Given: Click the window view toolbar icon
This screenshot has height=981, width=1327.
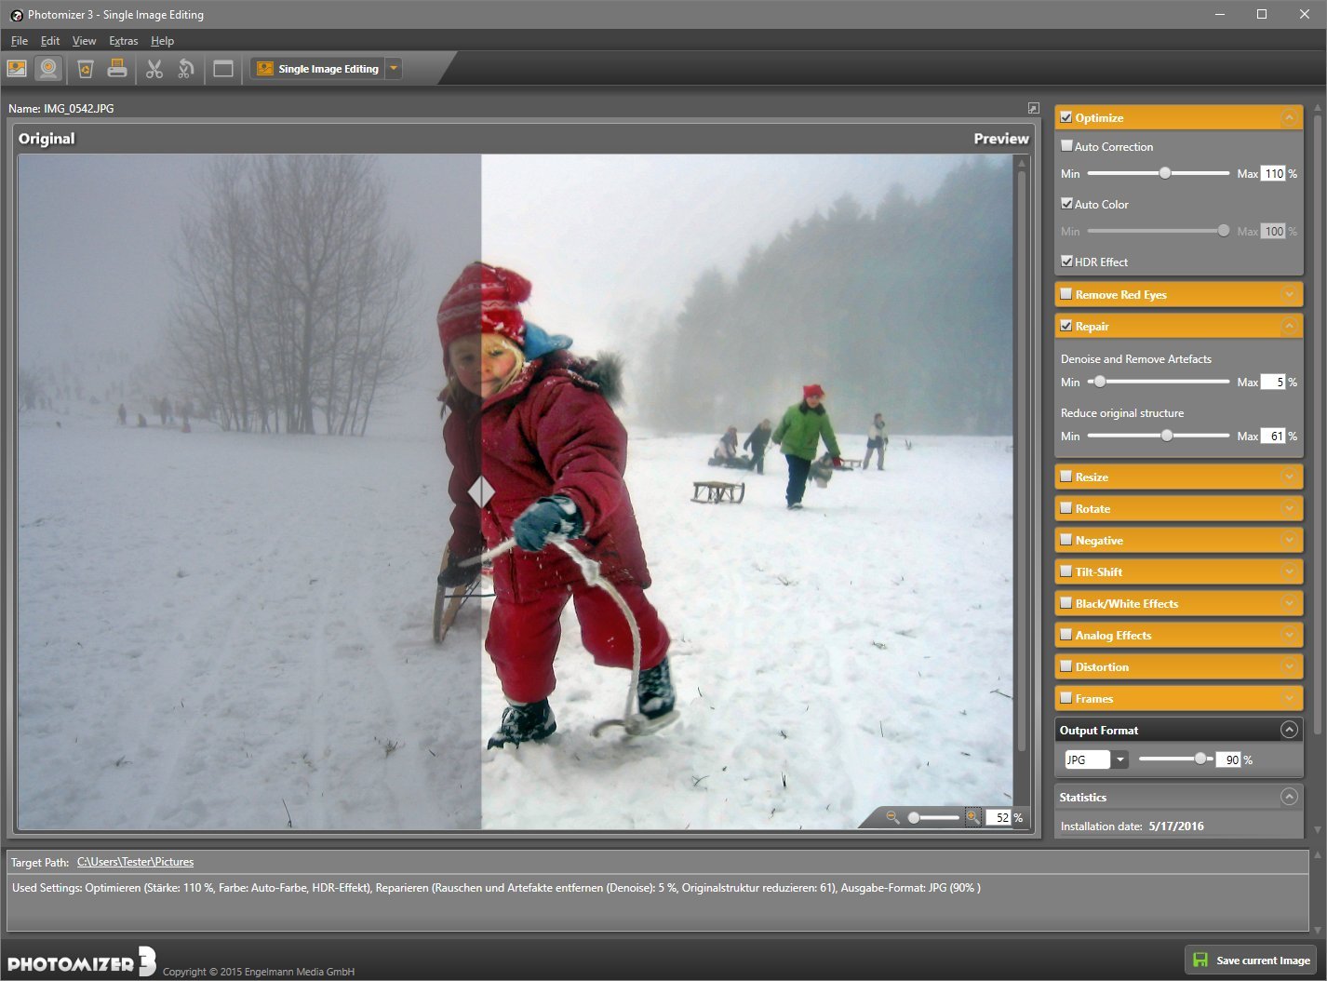Looking at the screenshot, I should click(x=223, y=69).
